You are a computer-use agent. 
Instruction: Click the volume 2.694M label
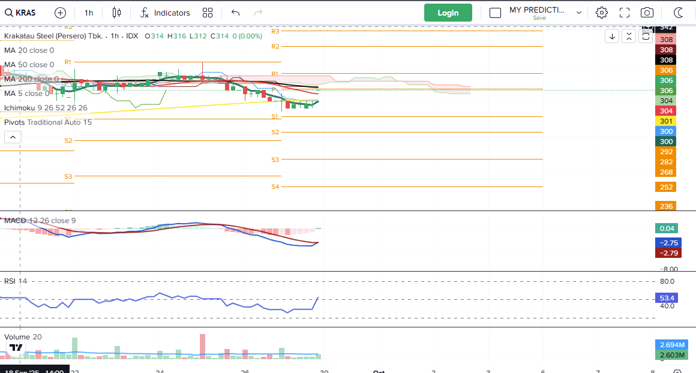(x=671, y=345)
